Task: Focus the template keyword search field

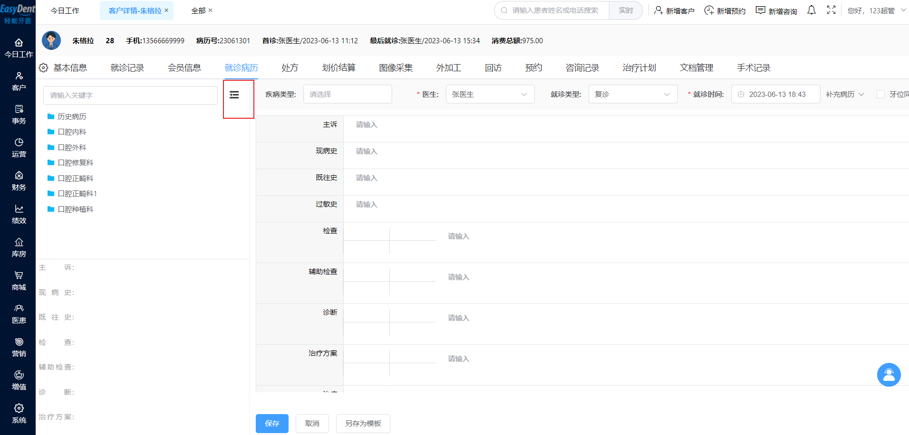Action: tap(130, 95)
